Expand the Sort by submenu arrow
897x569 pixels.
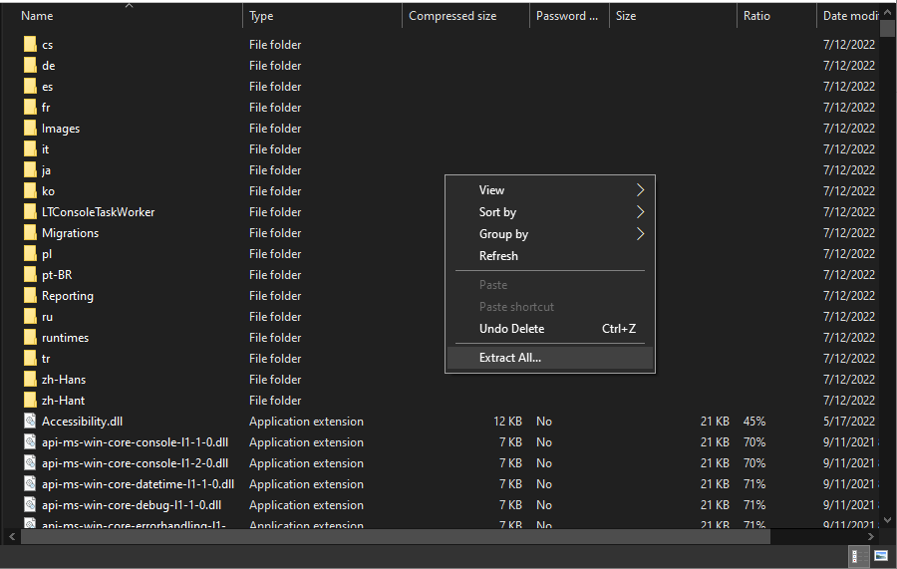point(640,212)
